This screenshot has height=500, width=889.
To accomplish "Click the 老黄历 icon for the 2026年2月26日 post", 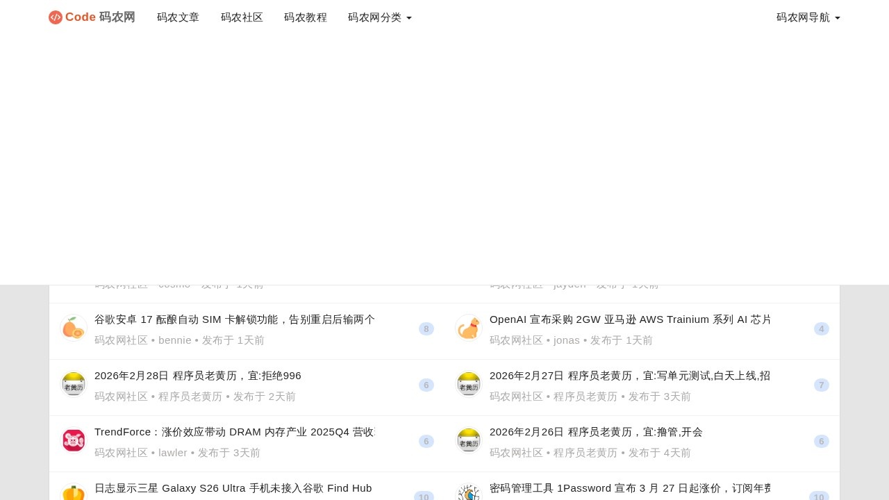I will [469, 440].
